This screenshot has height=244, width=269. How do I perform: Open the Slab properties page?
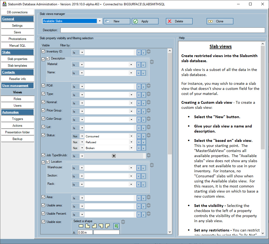(x=17, y=59)
